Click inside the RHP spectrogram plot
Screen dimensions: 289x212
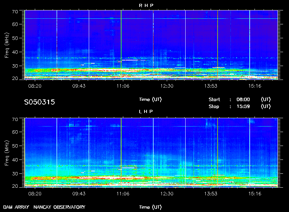[151, 45]
